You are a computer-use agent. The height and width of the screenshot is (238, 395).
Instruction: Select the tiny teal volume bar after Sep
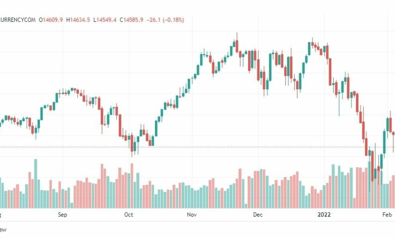tap(71, 206)
